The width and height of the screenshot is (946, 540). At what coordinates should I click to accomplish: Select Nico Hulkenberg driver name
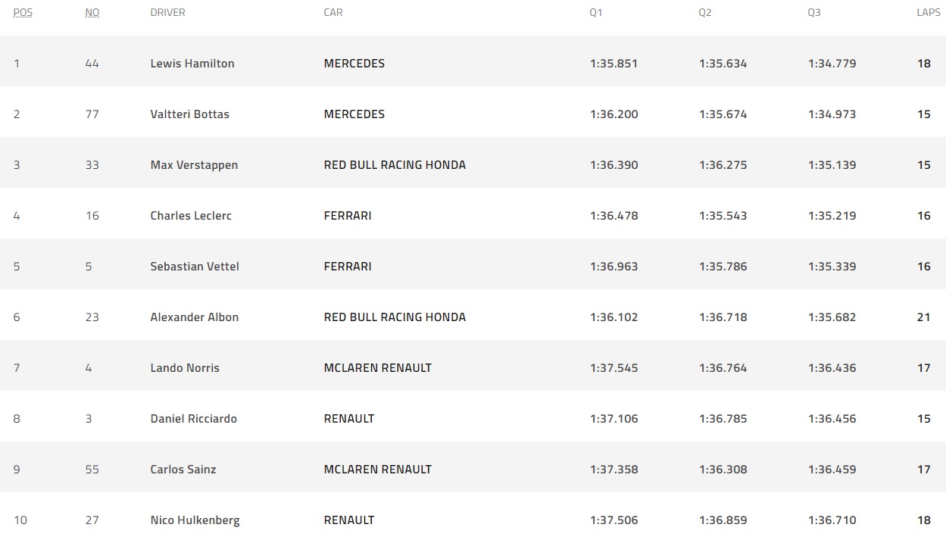pos(195,520)
